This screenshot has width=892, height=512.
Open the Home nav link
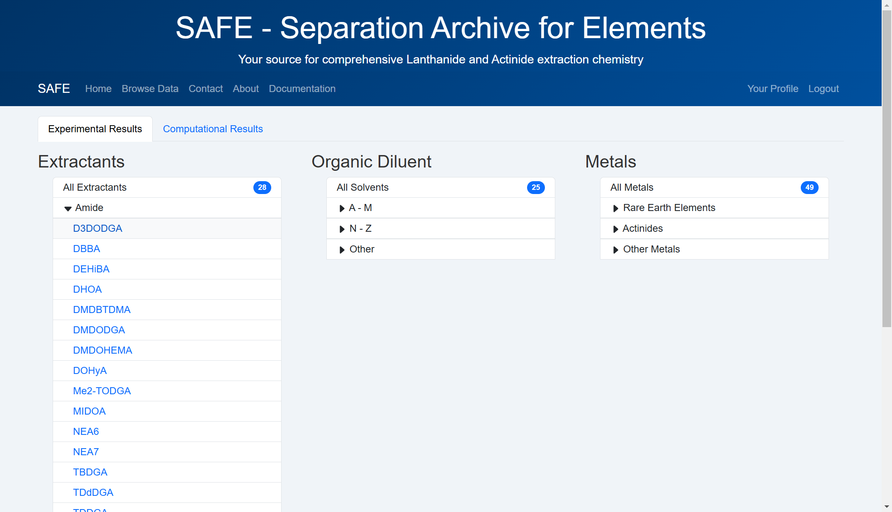(98, 89)
